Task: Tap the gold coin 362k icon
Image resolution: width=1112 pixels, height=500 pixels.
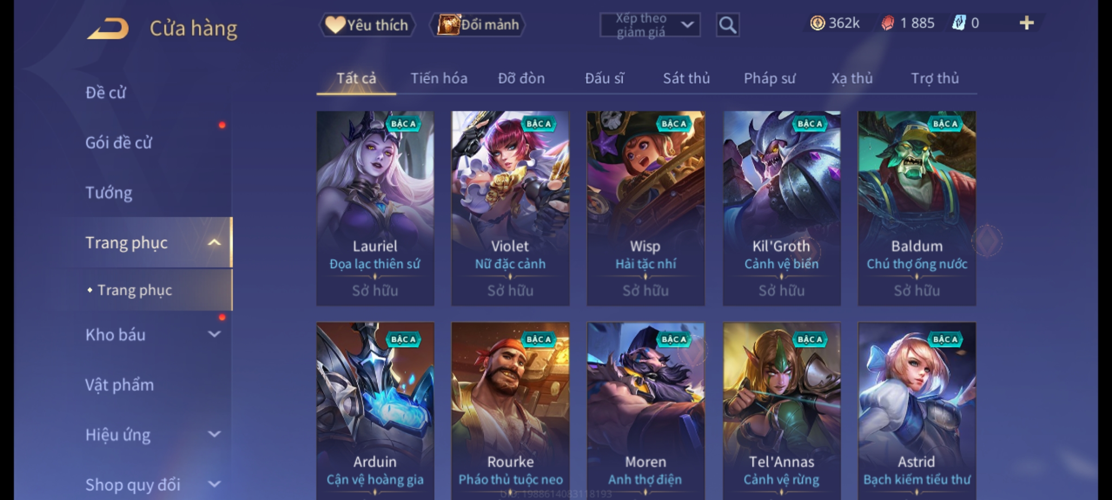Action: 817,23
